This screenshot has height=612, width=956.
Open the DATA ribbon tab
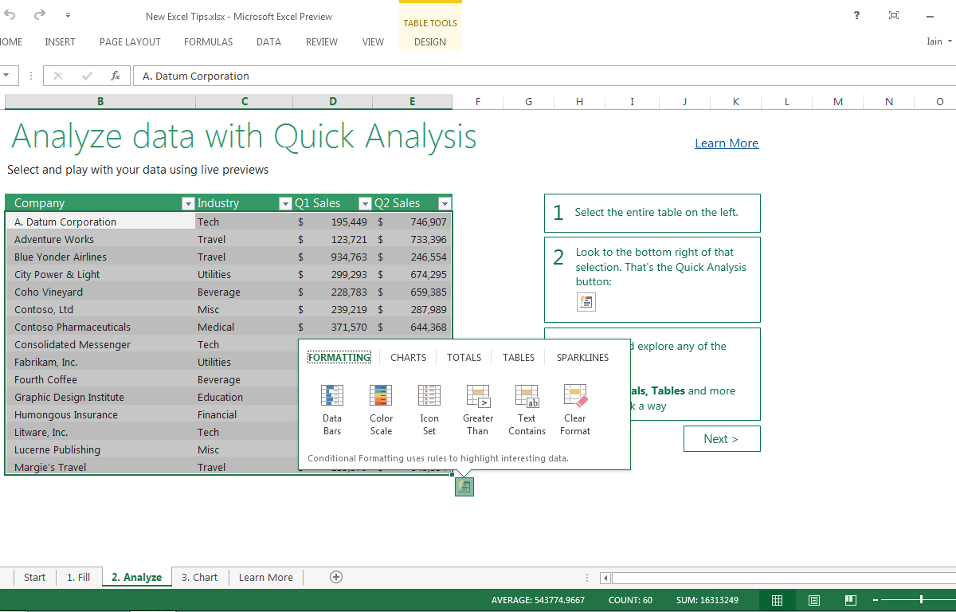268,42
